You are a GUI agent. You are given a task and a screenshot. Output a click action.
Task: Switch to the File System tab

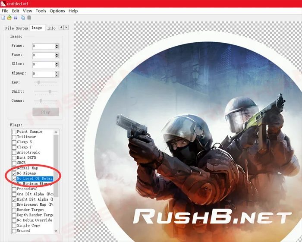coord(17,28)
